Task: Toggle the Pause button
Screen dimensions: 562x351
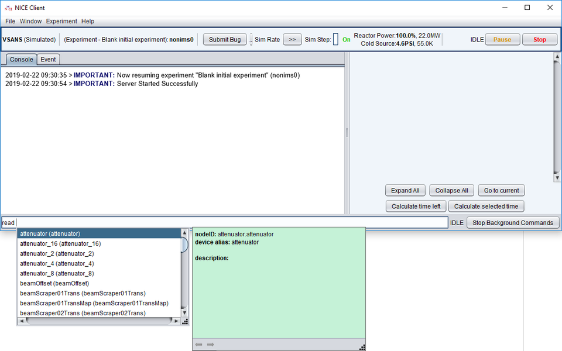Action: (x=503, y=39)
